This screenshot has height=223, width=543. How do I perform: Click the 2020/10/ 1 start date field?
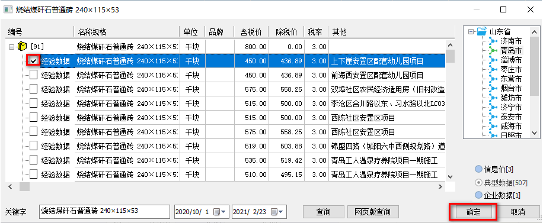point(201,212)
